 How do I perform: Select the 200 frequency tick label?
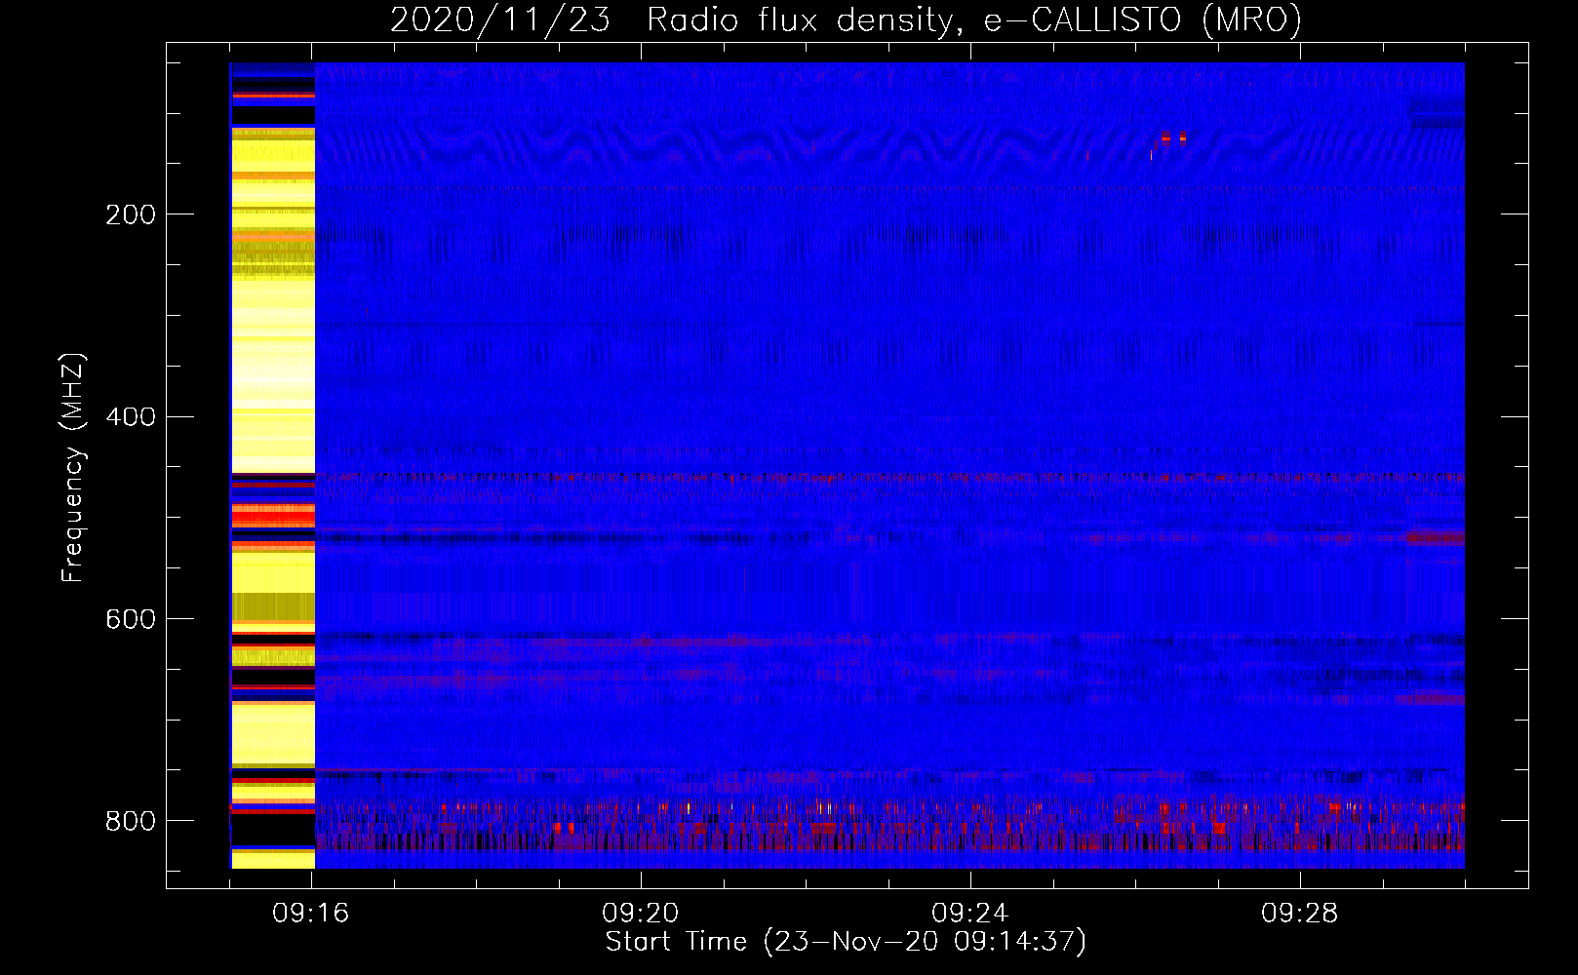point(131,214)
